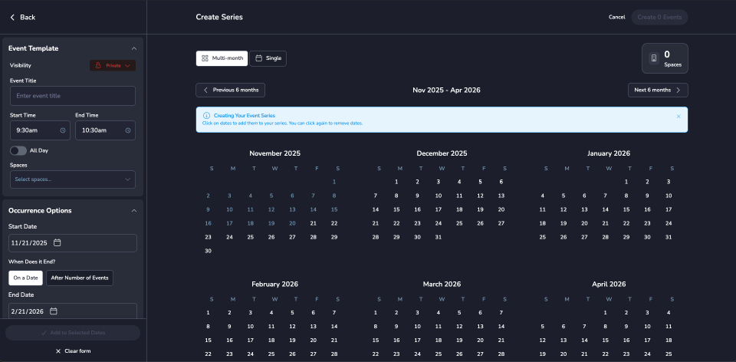Select April 18 in the calendar
The width and height of the screenshot is (736, 362).
coord(669,341)
